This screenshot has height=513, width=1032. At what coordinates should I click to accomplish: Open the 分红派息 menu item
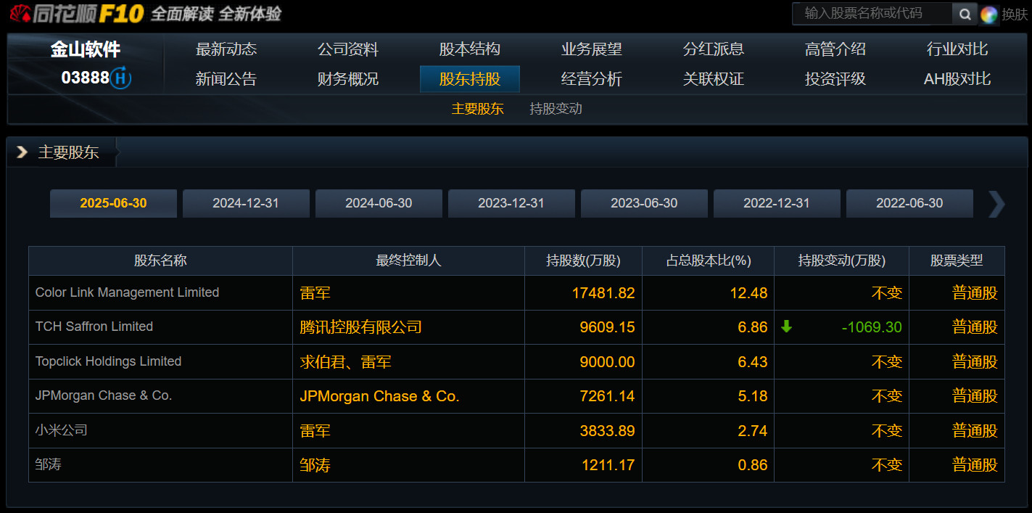tap(714, 49)
